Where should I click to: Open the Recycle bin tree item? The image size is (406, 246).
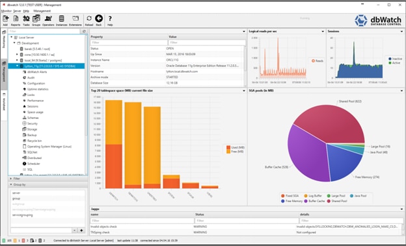pyautogui.click(x=34, y=141)
